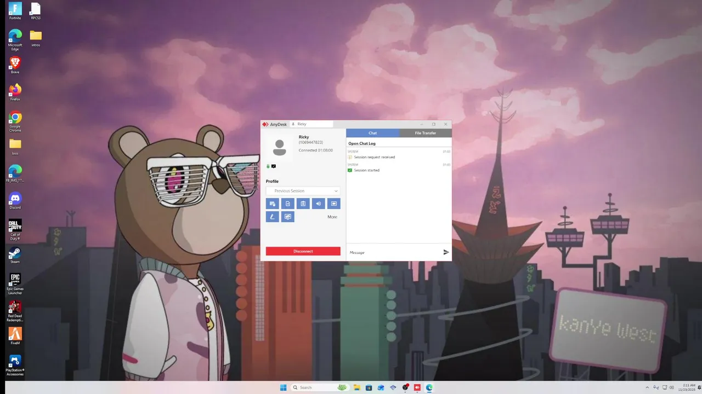Select the RPCS3 desktop icon
This screenshot has height=394, width=702.
[x=36, y=11]
